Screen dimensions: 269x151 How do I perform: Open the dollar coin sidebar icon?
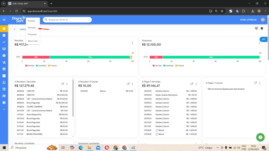click(4, 56)
